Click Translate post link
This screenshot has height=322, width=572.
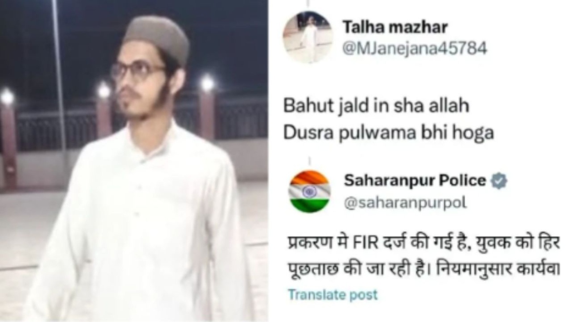coord(332,294)
